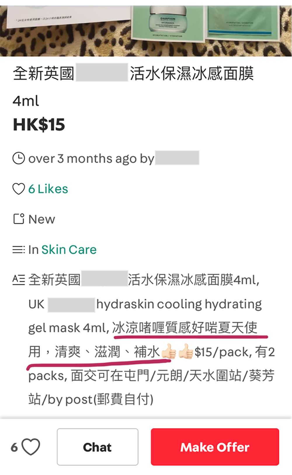Toggle the like heart in bottom bar
Screen dimensions: 292x475
coord(31,447)
